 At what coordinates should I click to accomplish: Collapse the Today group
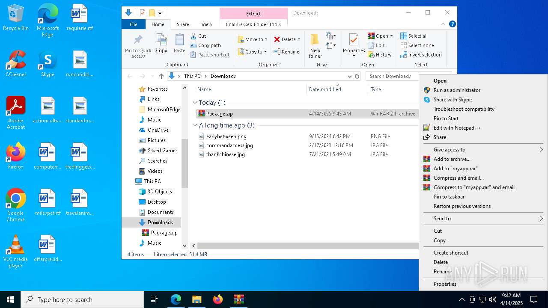pos(195,103)
